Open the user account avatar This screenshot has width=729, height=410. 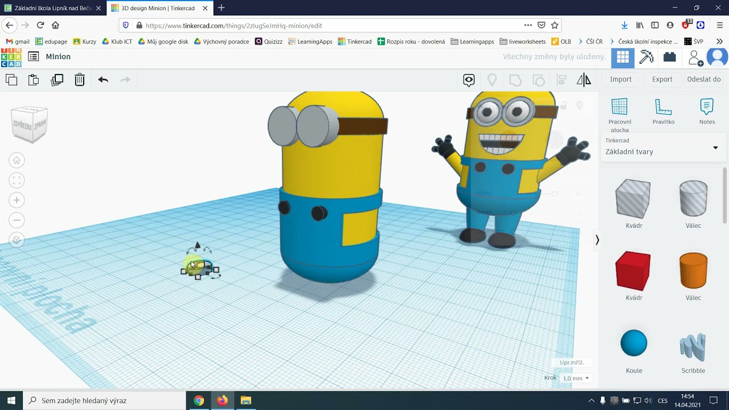click(717, 58)
